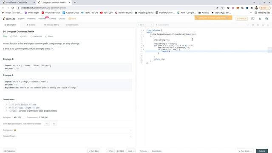Open the Store nav item
The width and height of the screenshot is (272, 153).
coord(72,19)
